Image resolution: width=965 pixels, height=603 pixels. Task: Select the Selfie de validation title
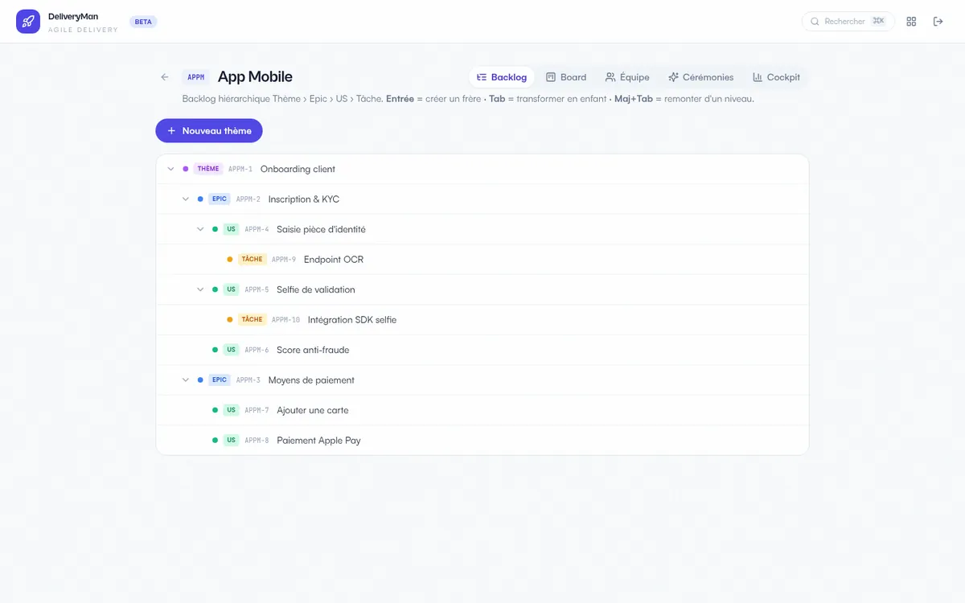coord(316,289)
